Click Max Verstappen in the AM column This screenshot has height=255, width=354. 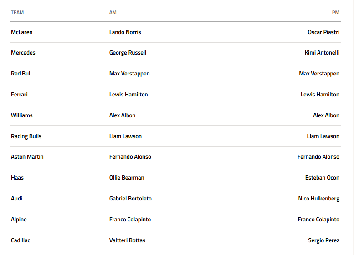pos(129,74)
